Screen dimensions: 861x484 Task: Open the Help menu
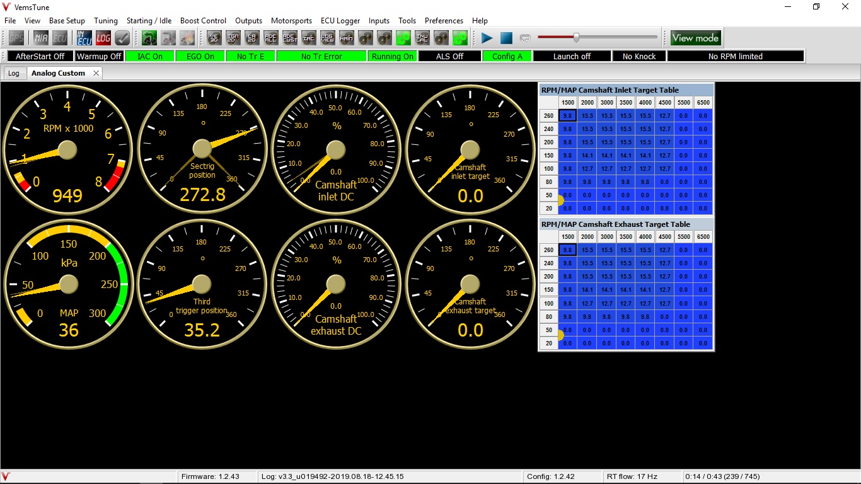point(480,21)
